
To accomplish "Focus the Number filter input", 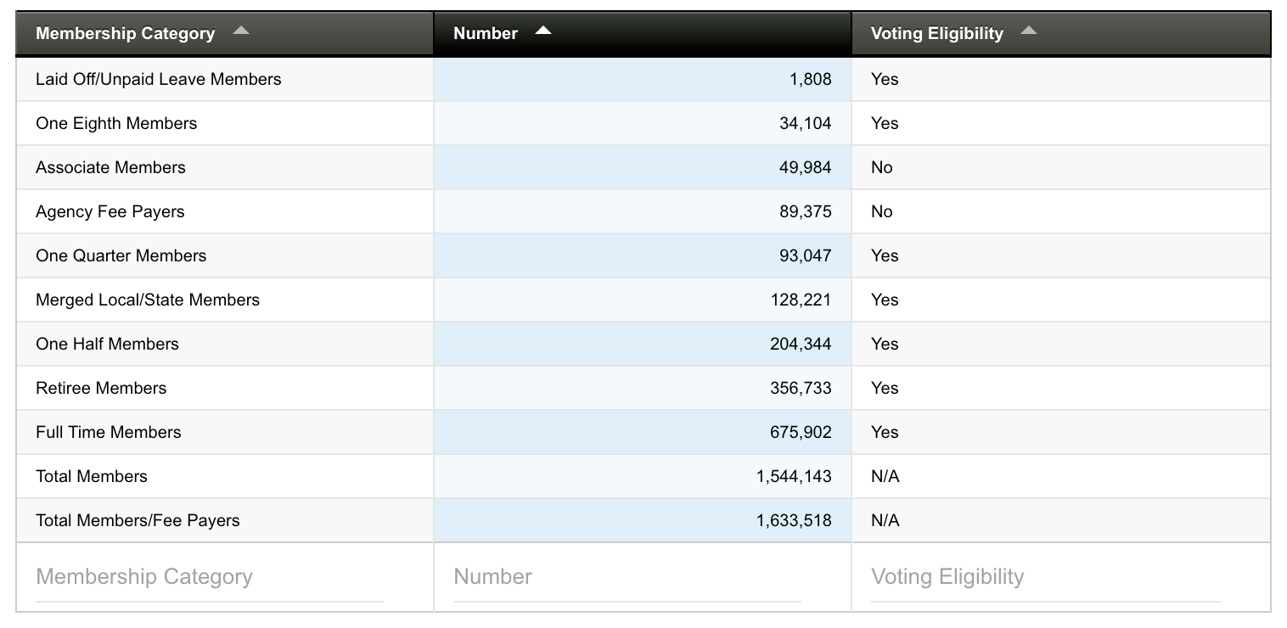I will click(x=627, y=577).
